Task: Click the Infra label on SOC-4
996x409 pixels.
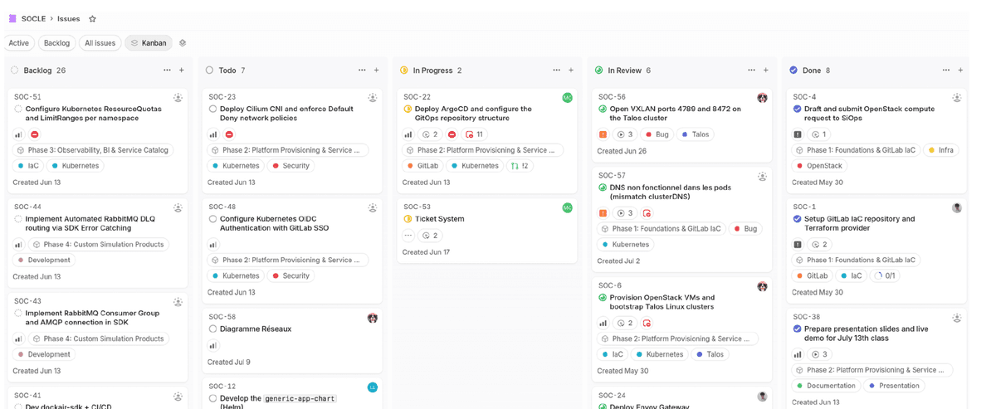Action: [941, 150]
